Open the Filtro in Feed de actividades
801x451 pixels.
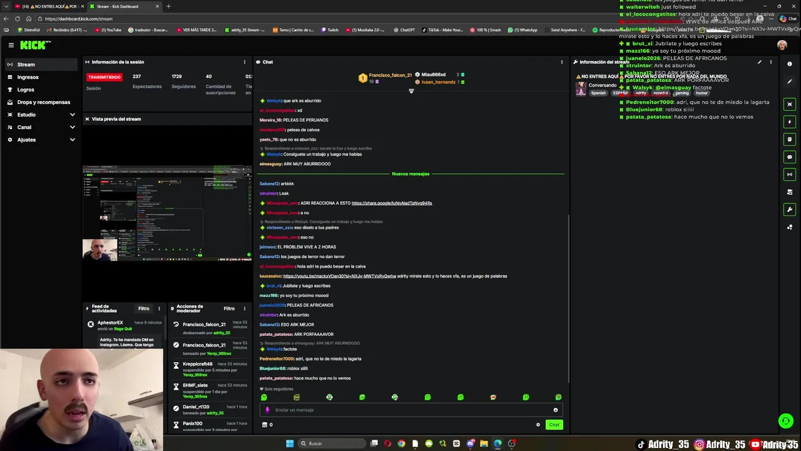pyautogui.click(x=144, y=309)
